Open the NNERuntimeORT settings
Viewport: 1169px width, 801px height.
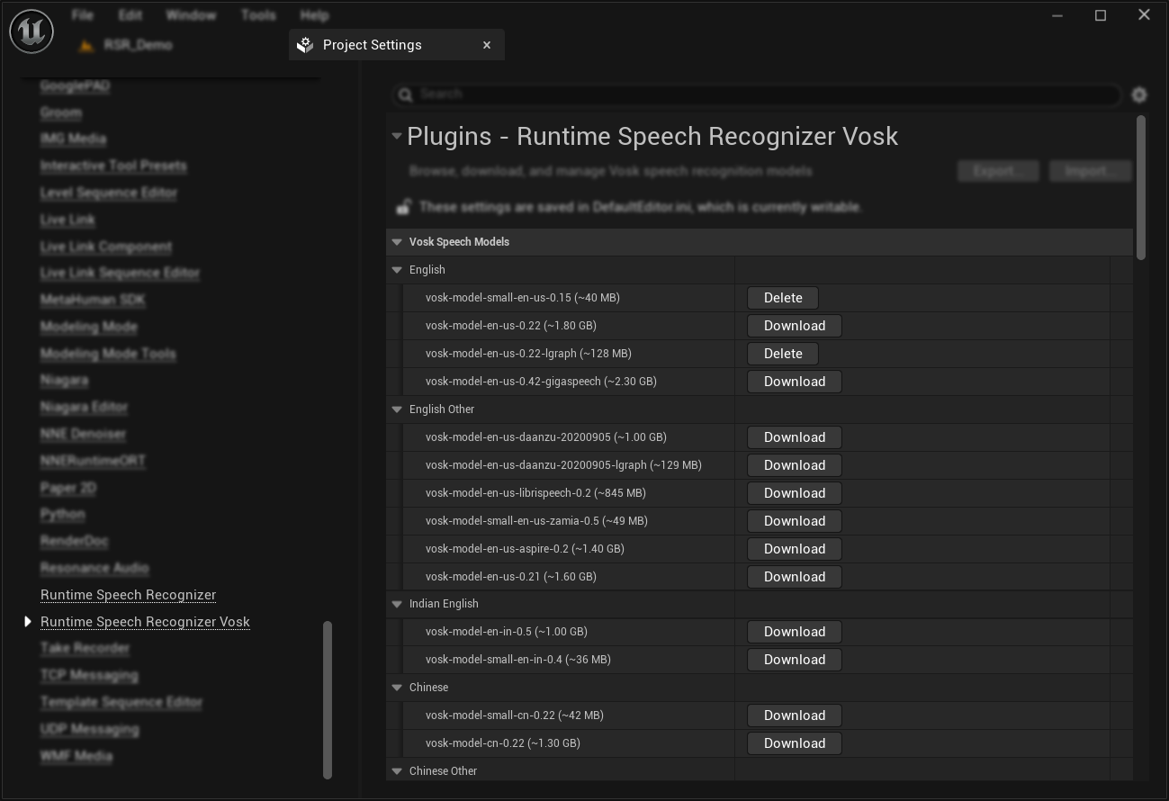point(93,461)
